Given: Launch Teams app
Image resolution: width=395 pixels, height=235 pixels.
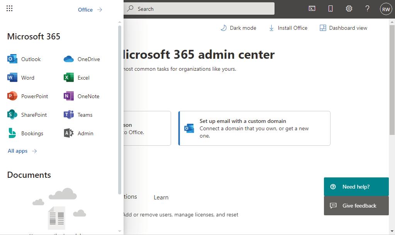Looking at the screenshot, I should pyautogui.click(x=78, y=115).
